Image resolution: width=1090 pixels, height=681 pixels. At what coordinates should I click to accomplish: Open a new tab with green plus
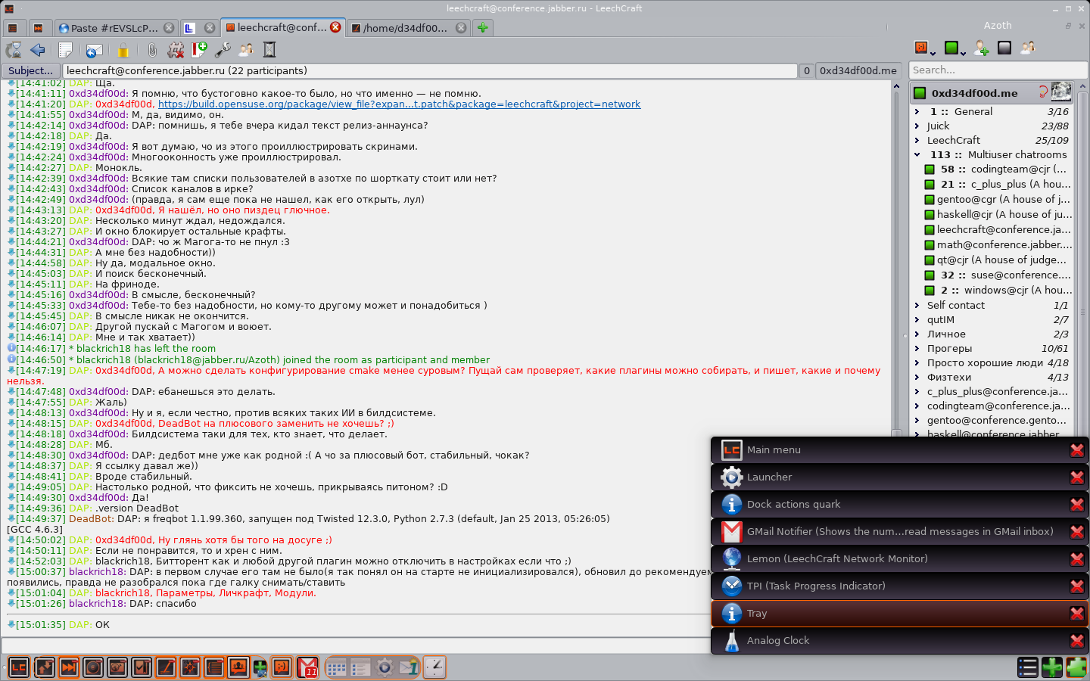click(483, 28)
